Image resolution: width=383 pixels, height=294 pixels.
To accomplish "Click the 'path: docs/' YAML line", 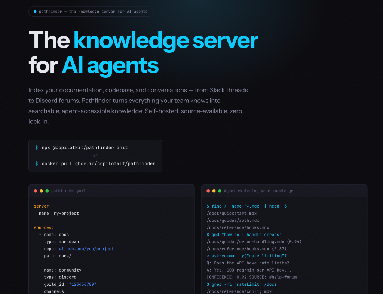I will coord(58,256).
